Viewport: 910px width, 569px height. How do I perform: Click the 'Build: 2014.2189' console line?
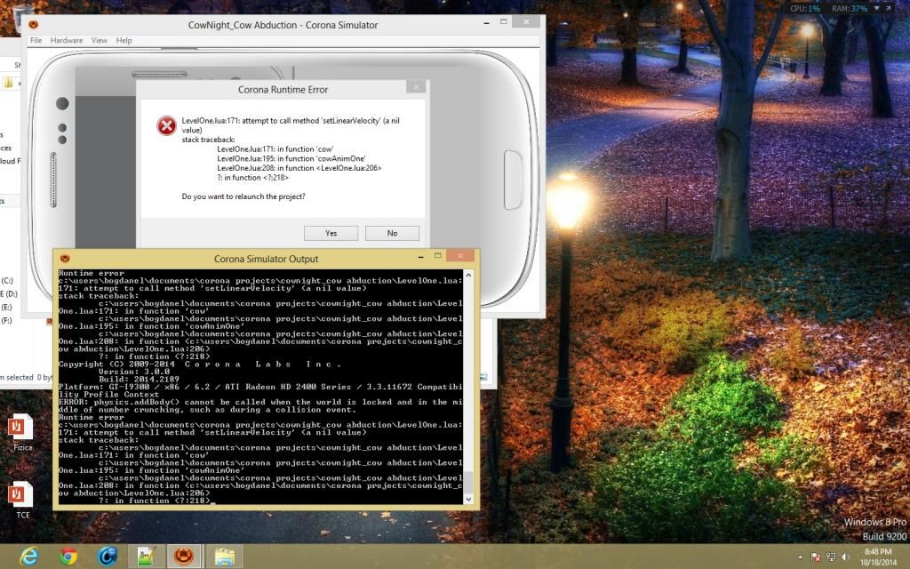pos(139,379)
